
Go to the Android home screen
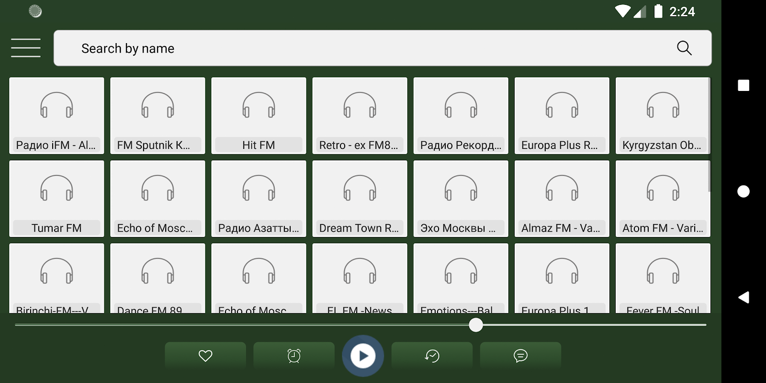coord(743,191)
